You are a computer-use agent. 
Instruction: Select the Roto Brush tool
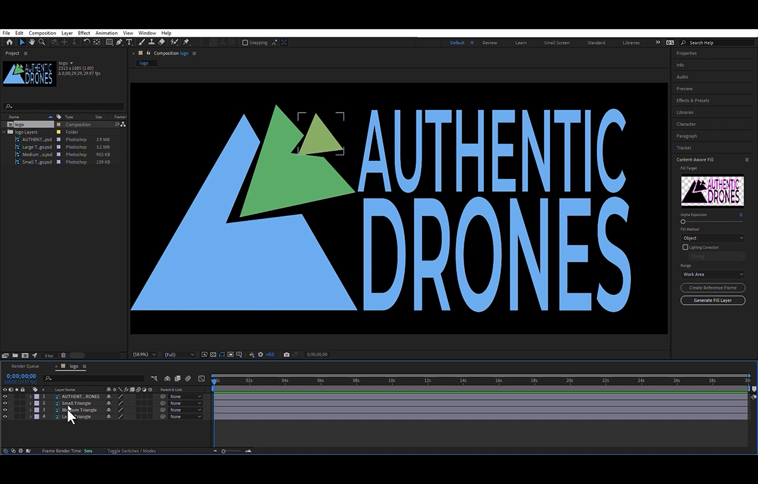(x=174, y=42)
